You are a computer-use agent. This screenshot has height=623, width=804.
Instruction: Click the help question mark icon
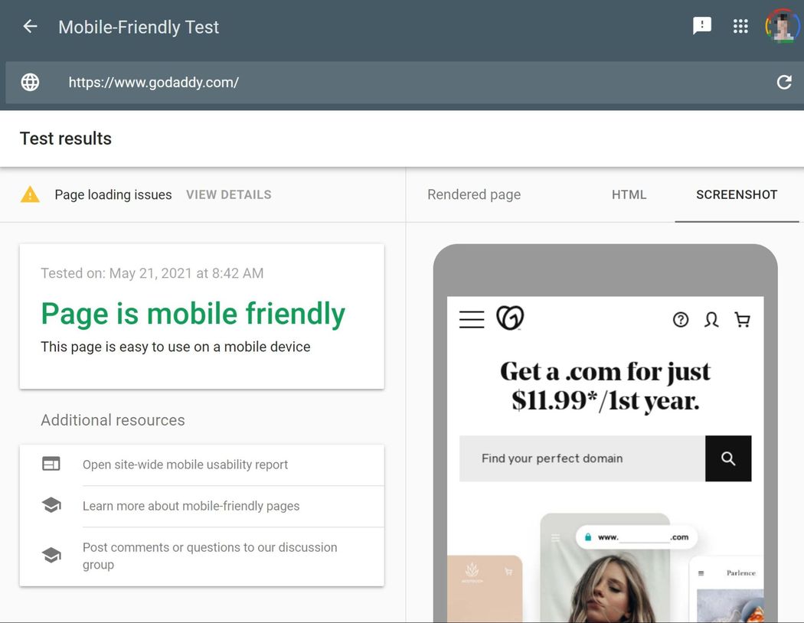681,320
